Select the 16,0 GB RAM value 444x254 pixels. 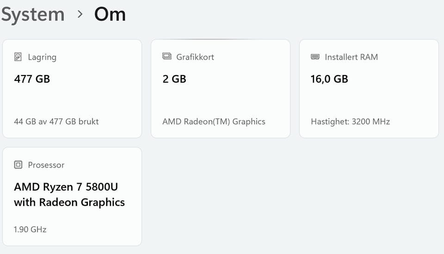pos(329,79)
